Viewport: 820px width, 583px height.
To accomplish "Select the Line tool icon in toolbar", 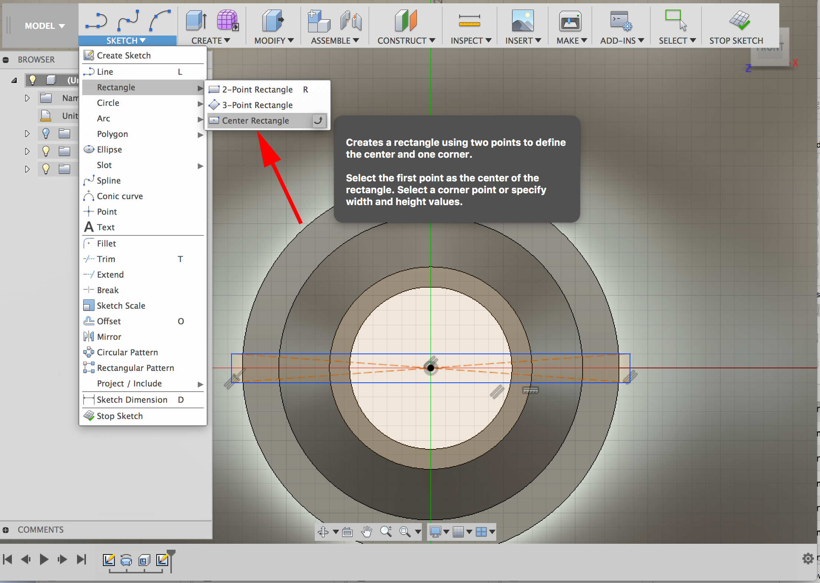I will 96,21.
